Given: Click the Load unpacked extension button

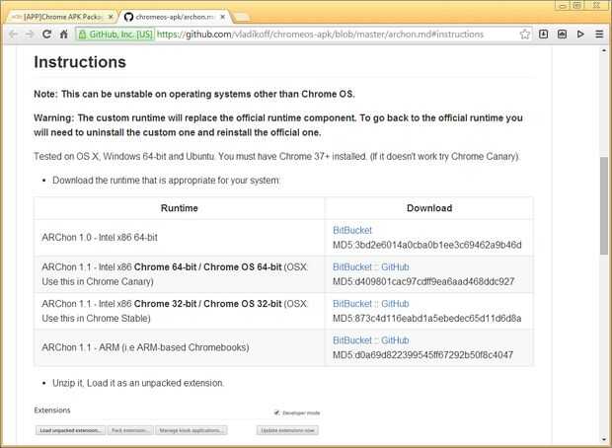Looking at the screenshot, I should pos(70,430).
